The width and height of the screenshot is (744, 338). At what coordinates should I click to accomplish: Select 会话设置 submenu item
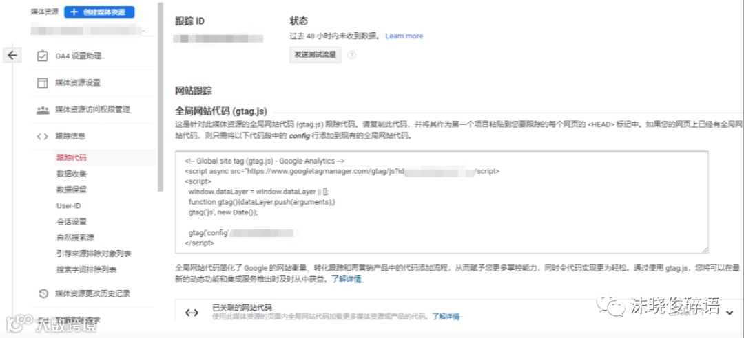click(72, 221)
